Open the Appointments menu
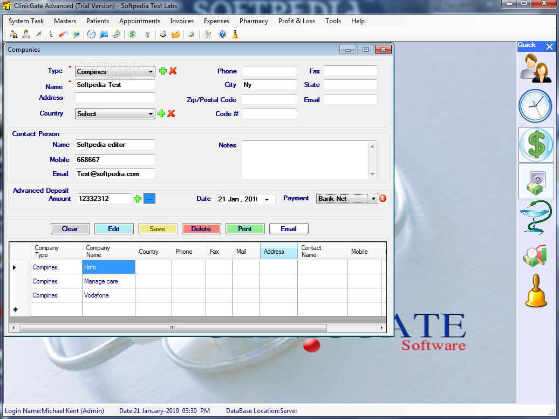This screenshot has width=559, height=419. [140, 21]
